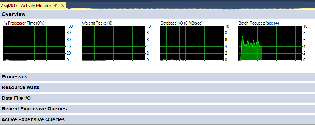Click the Batch Requests/sec graph
Image resolution: width=315 pixels, height=125 pixels.
click(270, 43)
